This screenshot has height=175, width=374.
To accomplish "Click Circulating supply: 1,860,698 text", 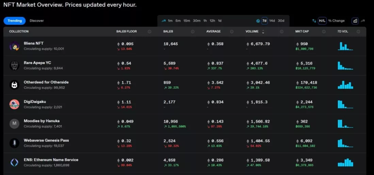I will tap(47, 165).
